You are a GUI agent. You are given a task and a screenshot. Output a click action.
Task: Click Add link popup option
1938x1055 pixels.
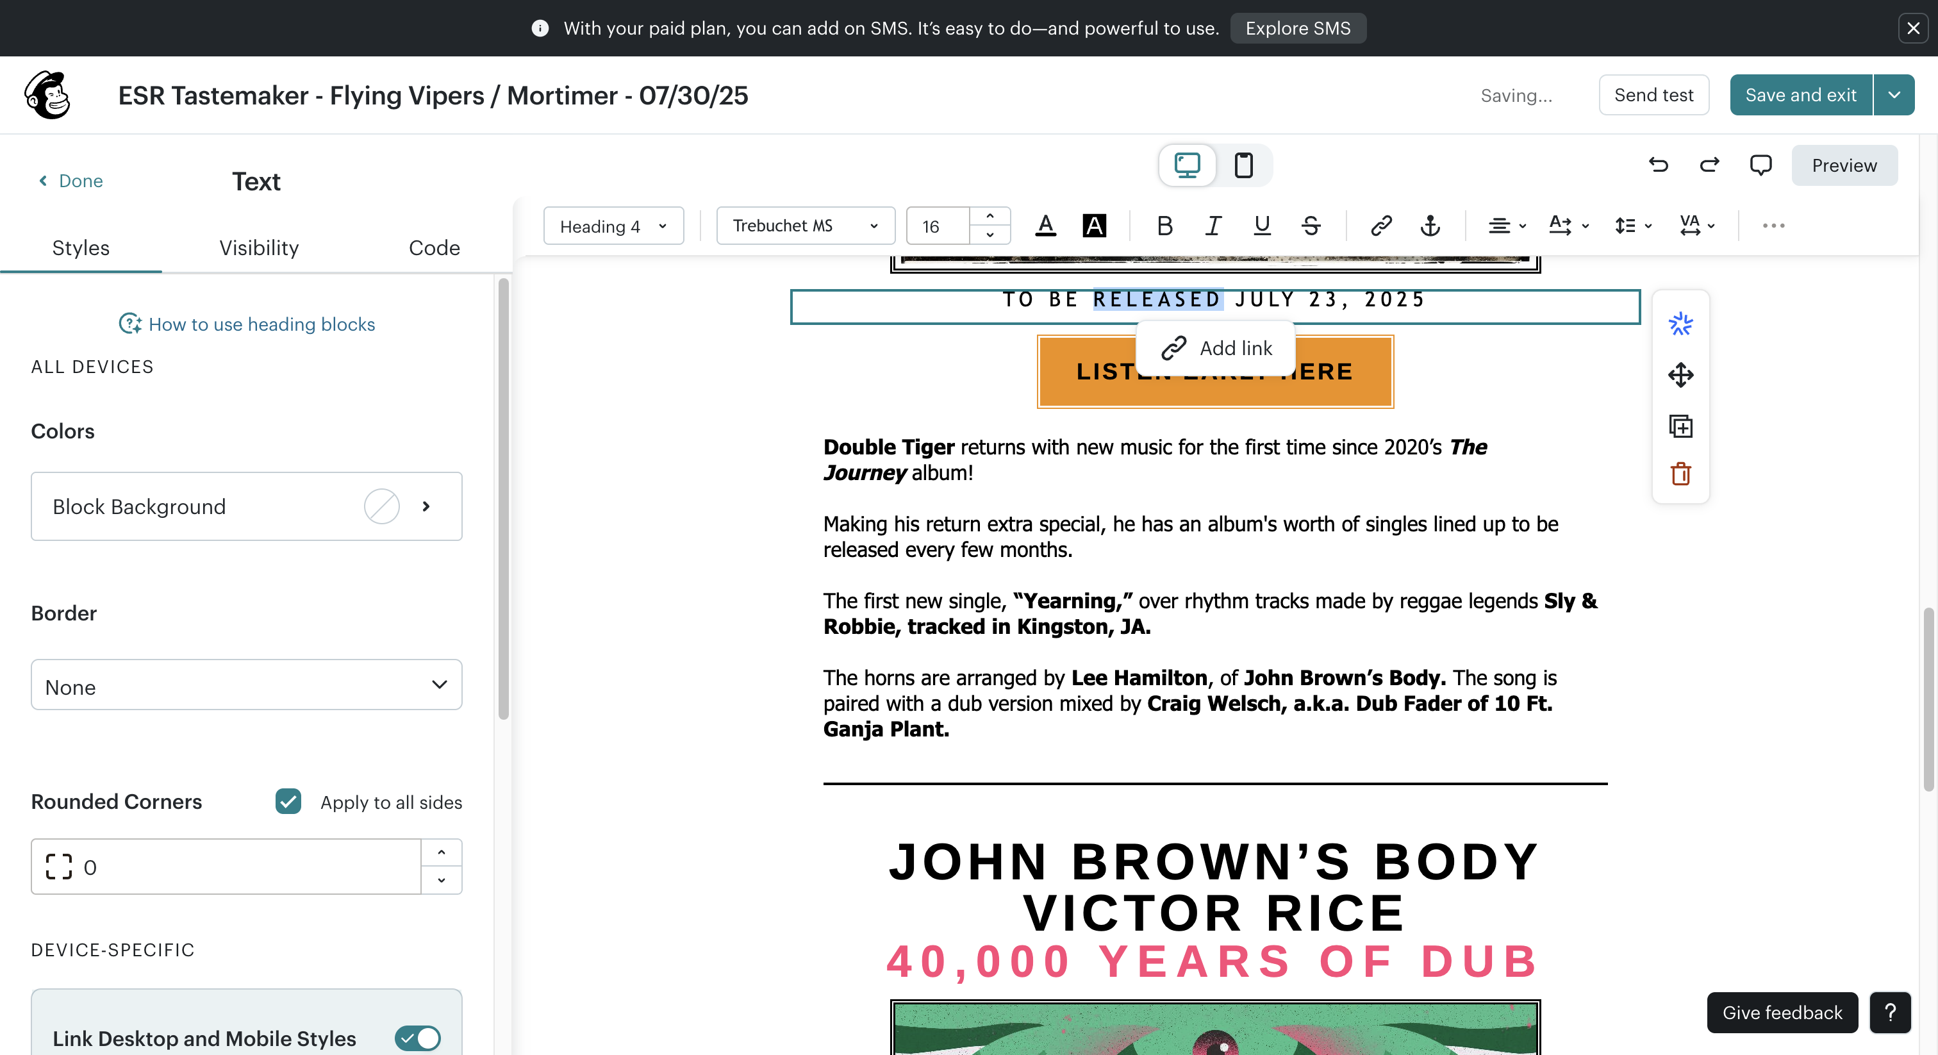pyautogui.click(x=1216, y=347)
